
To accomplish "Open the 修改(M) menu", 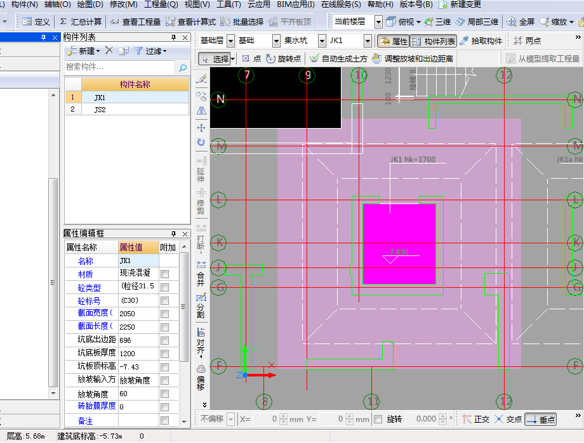I will pos(123,4).
